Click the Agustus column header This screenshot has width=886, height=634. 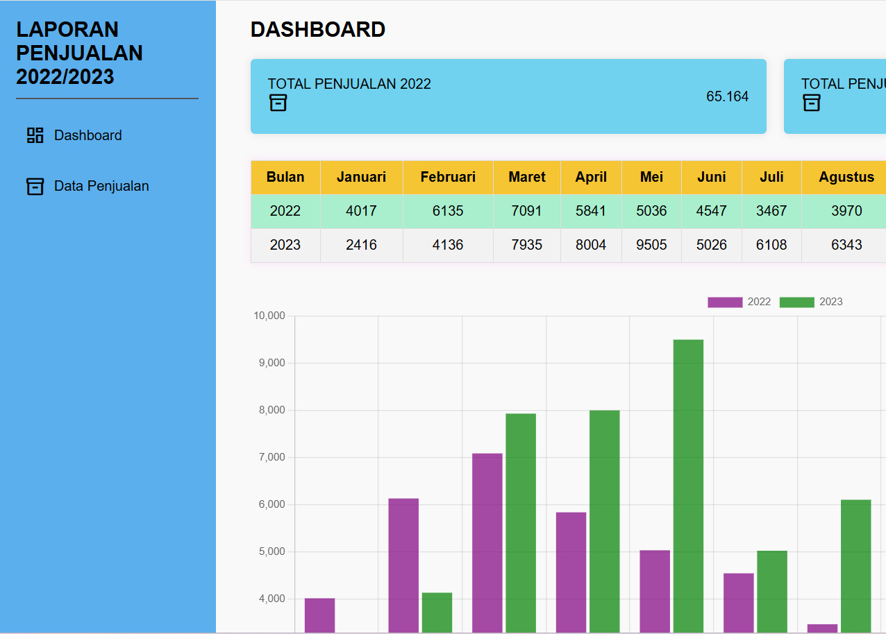[x=846, y=177]
